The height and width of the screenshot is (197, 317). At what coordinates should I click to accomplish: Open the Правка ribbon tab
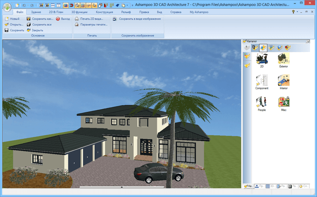click(144, 12)
